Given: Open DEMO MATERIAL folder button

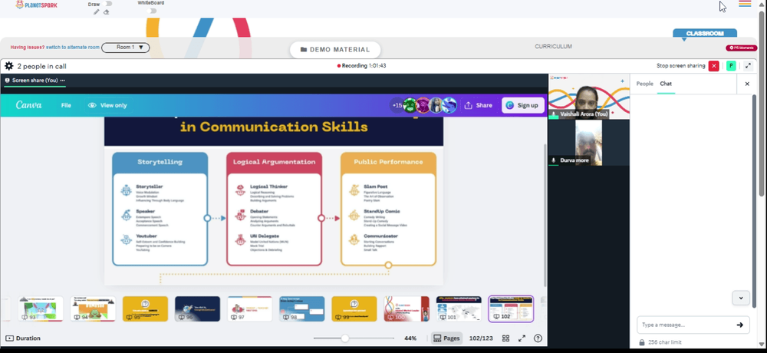Looking at the screenshot, I should [x=335, y=49].
